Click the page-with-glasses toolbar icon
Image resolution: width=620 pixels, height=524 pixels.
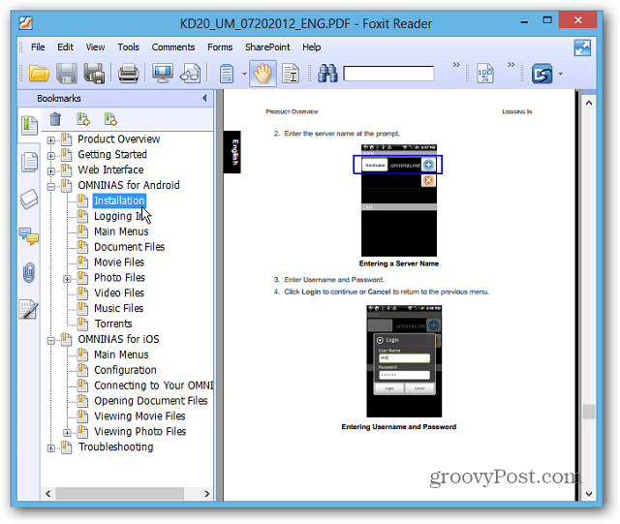(191, 74)
